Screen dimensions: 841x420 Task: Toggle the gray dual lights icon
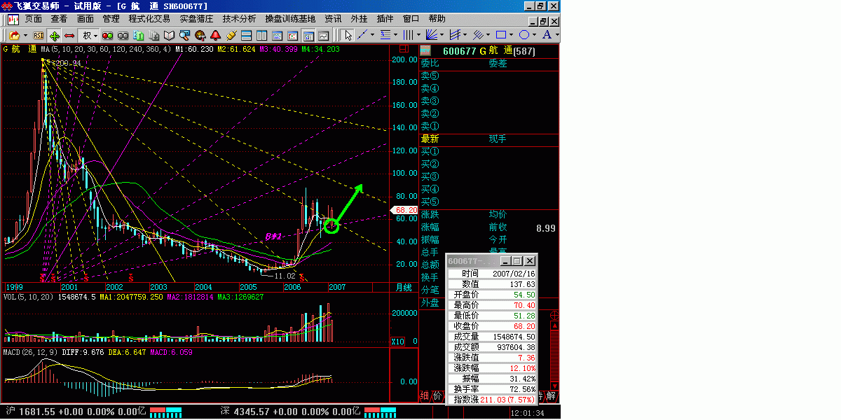click(x=123, y=35)
